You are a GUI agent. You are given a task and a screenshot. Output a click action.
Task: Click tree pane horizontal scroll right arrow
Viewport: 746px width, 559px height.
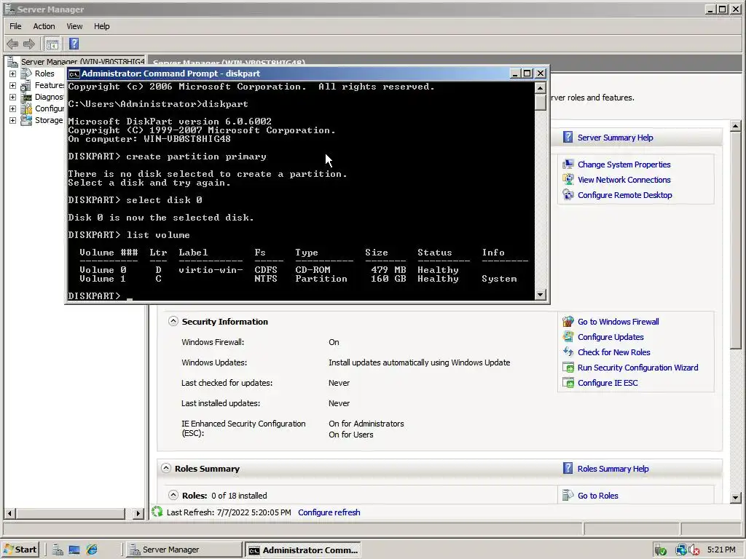pos(138,513)
